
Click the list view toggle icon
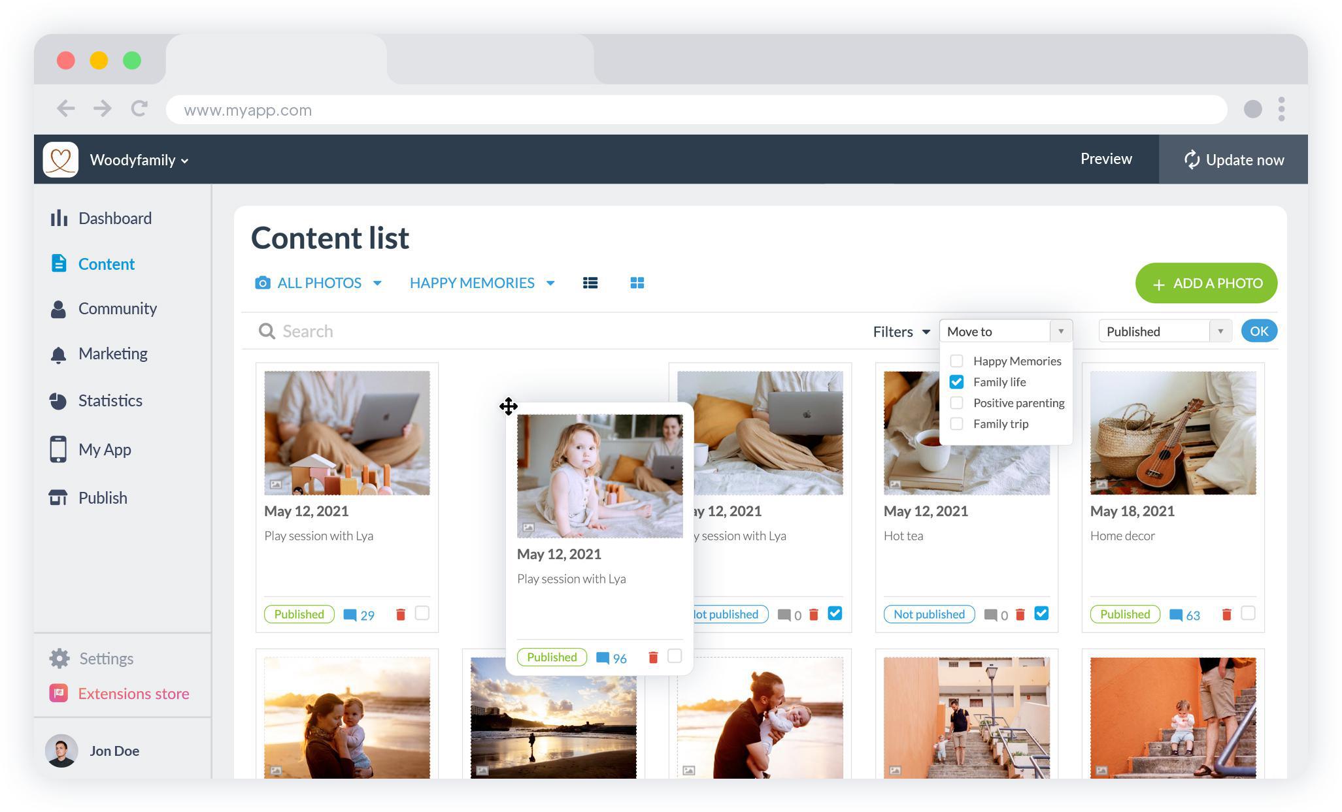(590, 282)
